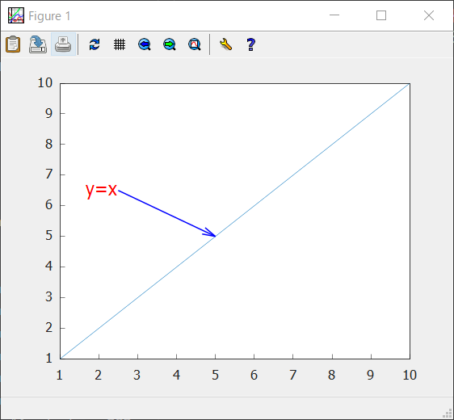Apply the previous zoom settings

(x=145, y=44)
